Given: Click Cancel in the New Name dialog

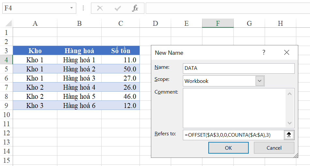Looking at the screenshot, I should tap(274, 148).
